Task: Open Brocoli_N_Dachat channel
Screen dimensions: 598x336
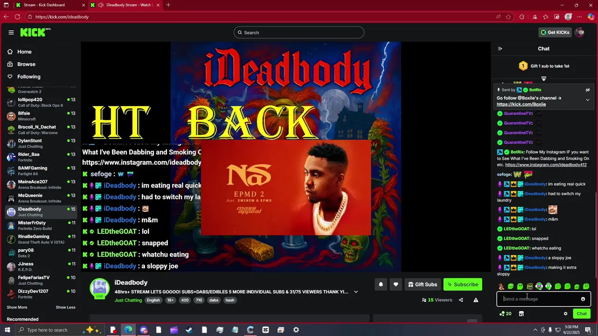Action: coord(41,130)
